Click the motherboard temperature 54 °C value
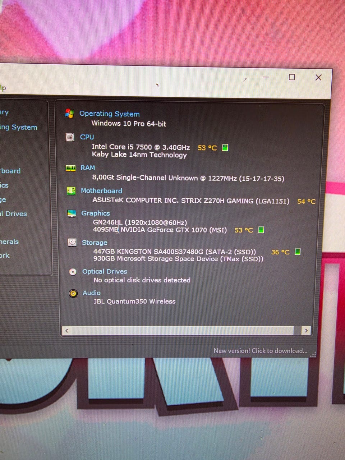 pos(307,202)
